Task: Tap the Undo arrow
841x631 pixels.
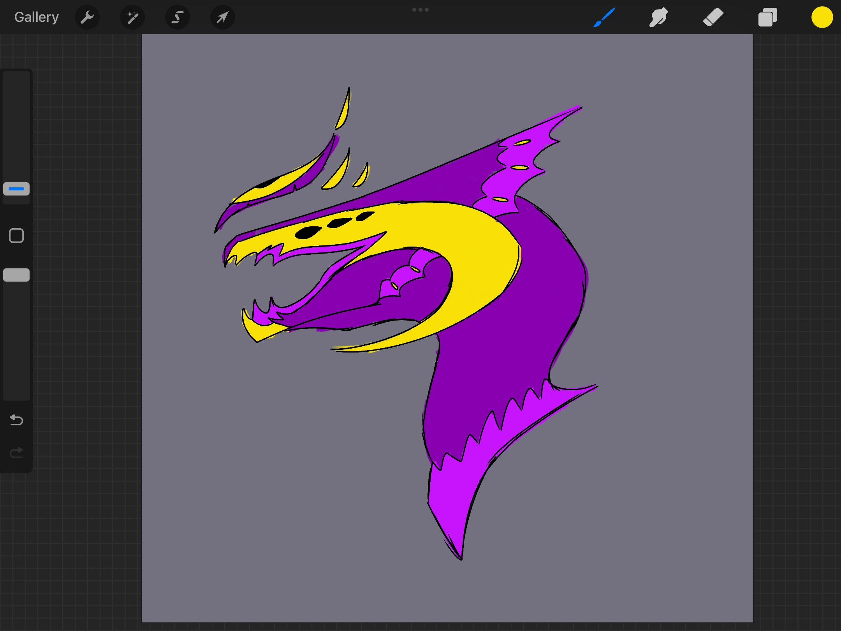Action: (16, 420)
